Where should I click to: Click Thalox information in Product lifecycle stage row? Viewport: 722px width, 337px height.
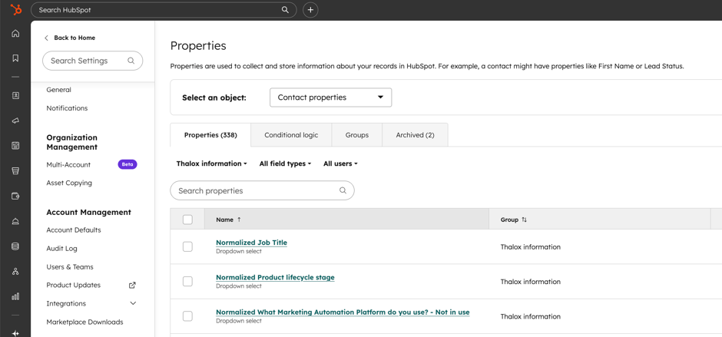pos(531,281)
